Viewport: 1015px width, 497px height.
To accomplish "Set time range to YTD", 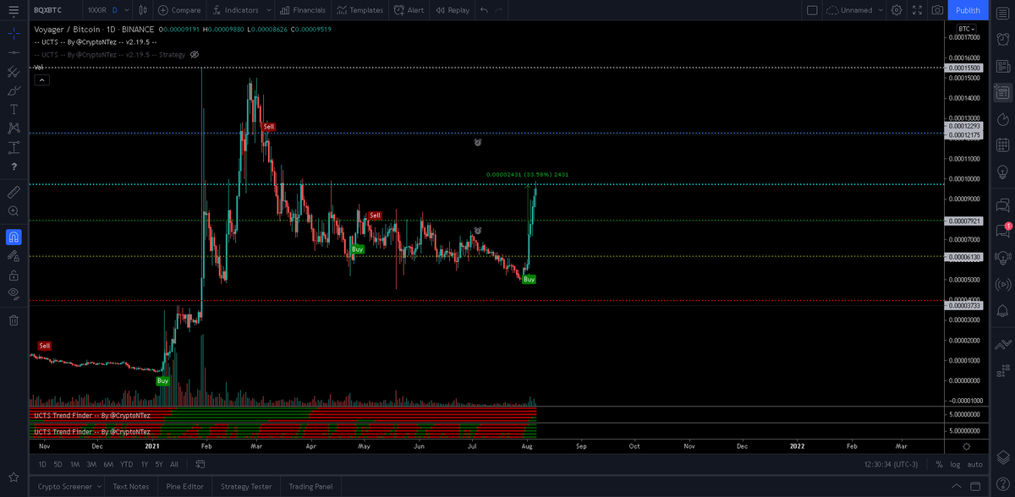I will 127,464.
